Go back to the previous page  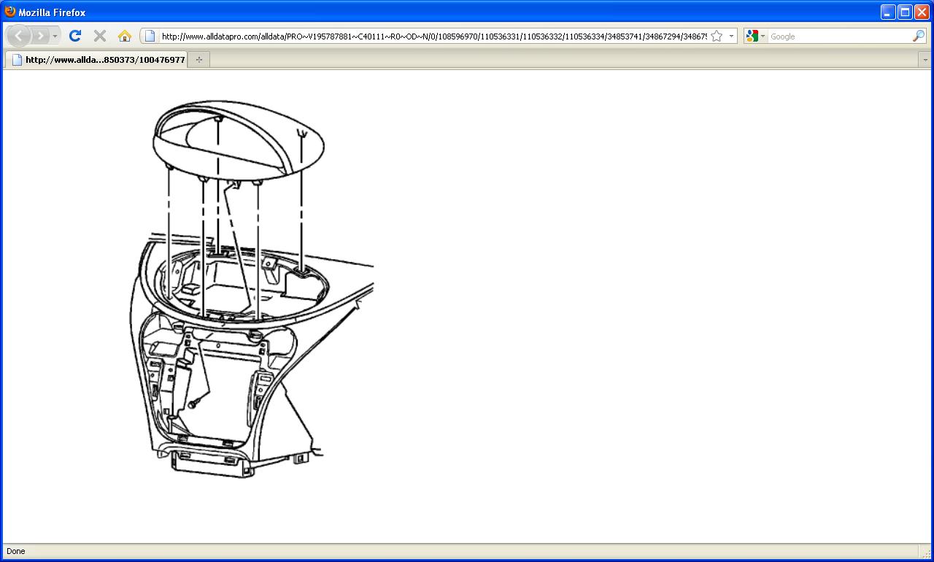point(19,36)
